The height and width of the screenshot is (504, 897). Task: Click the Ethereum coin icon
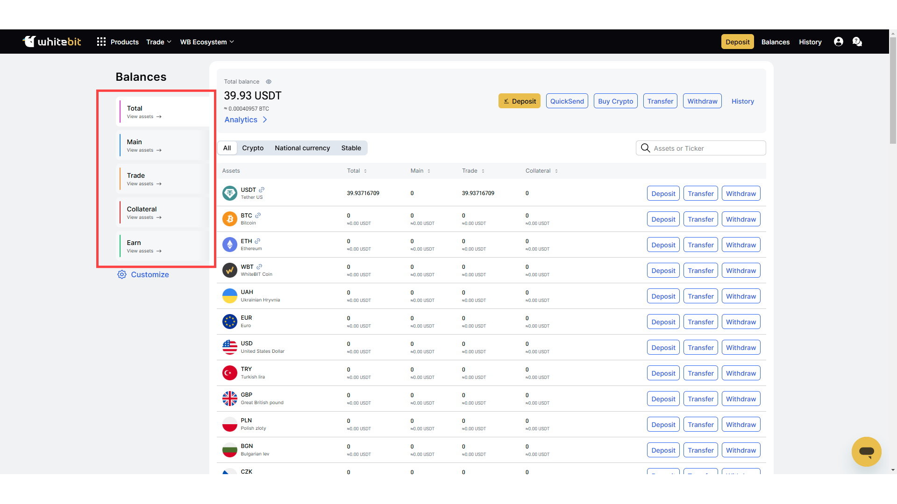tap(230, 245)
